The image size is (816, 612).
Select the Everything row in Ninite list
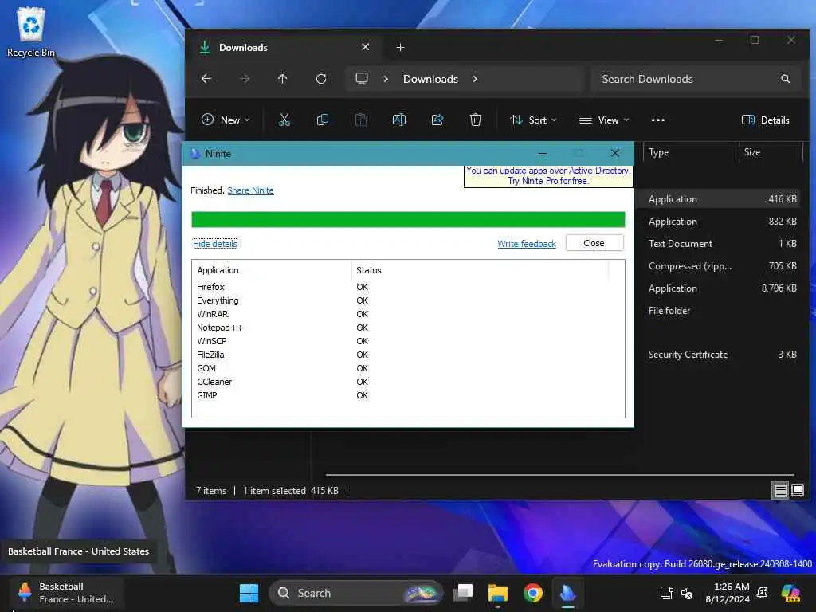pos(408,300)
